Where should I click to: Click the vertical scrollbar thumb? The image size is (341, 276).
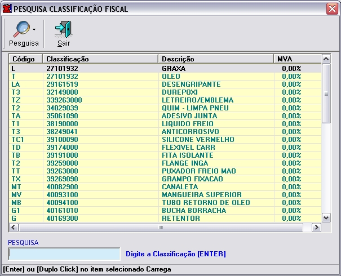tap(326, 94)
